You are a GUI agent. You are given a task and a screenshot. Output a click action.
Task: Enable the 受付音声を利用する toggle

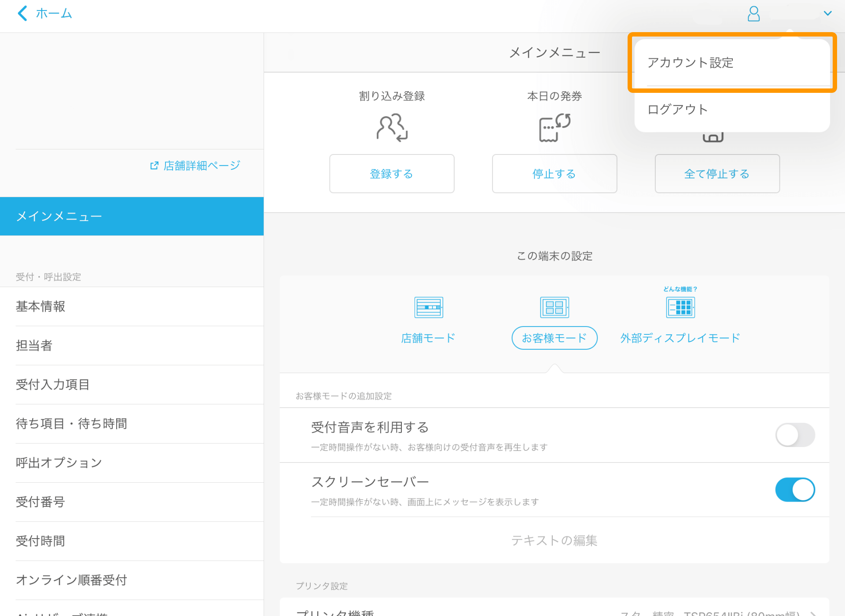point(795,435)
